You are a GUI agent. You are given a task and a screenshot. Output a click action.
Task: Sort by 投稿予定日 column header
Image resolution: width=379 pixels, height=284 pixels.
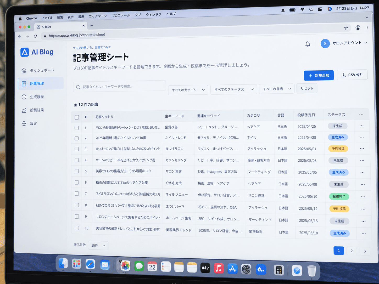click(306, 115)
